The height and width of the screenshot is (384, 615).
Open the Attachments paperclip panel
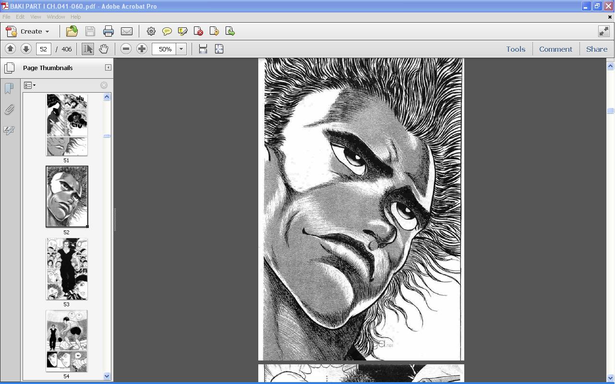9,109
